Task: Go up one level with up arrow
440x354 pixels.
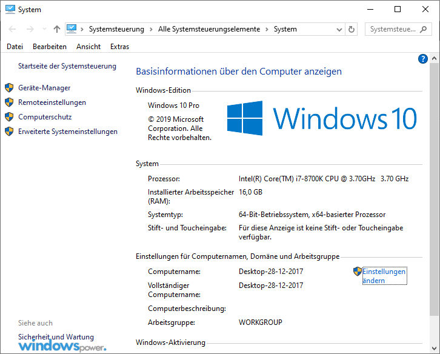Action: pos(57,29)
